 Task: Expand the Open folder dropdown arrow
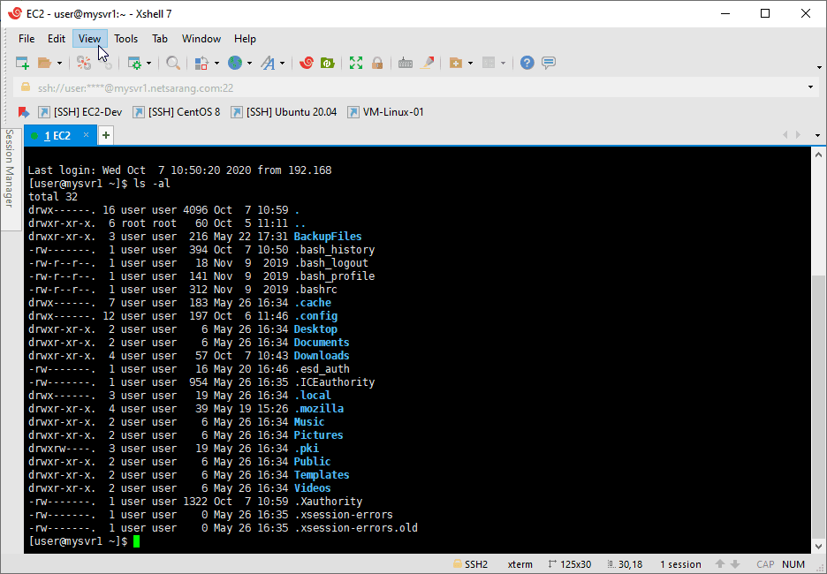pos(59,64)
